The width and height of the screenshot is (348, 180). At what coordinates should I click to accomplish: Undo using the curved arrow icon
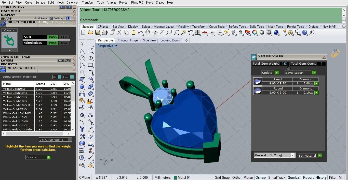pos(140,32)
